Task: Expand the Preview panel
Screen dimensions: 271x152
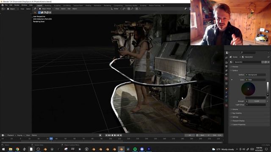Action: coord(235,67)
